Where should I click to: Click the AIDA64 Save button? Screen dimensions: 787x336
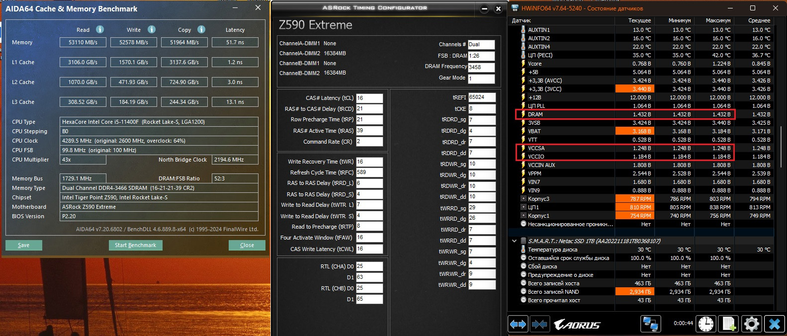[x=24, y=245]
